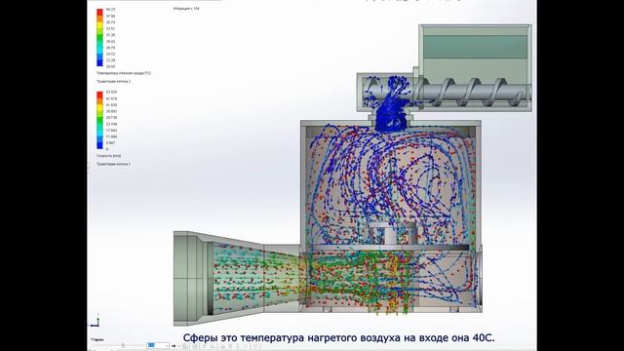Screen dimensions: 624x351
Task: Click the coordinate axis triad
Action: coord(96,321)
